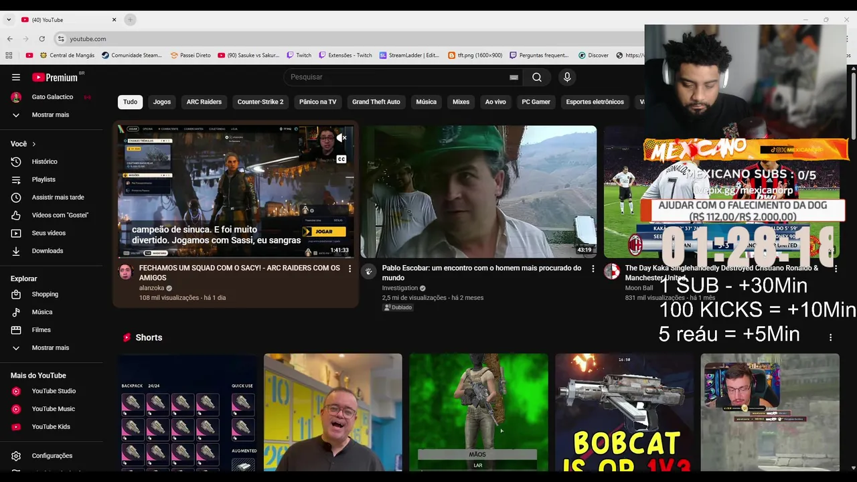
Task: Select the Ao vivo filter chip
Action: tap(495, 102)
